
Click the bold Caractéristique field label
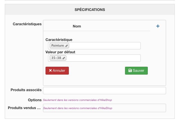(59, 40)
